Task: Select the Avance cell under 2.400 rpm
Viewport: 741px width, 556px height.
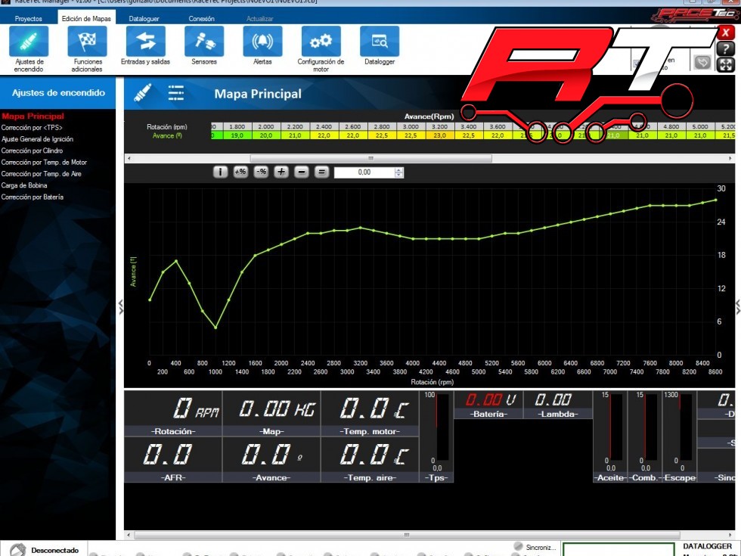Action: [x=324, y=135]
